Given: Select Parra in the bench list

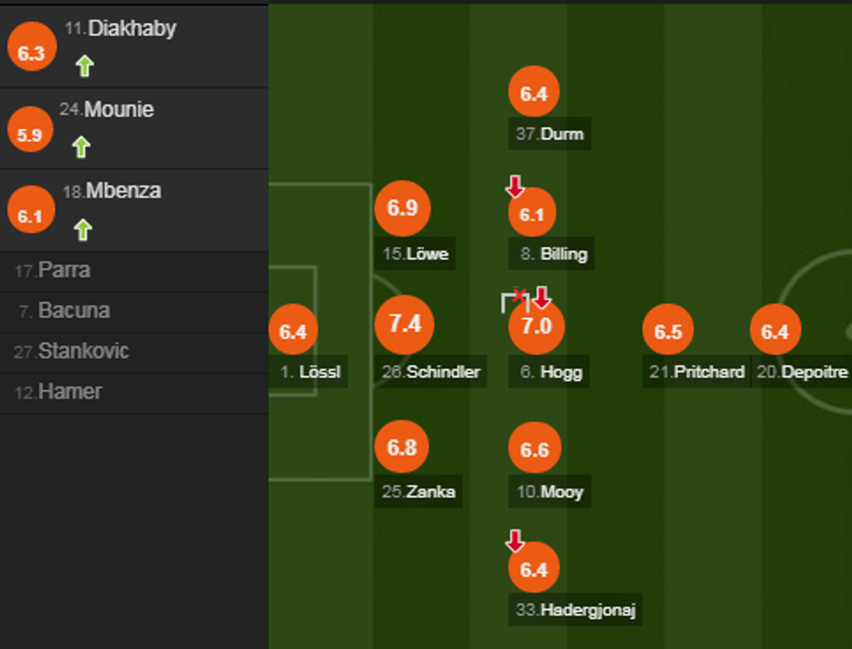Looking at the screenshot, I should (x=63, y=270).
